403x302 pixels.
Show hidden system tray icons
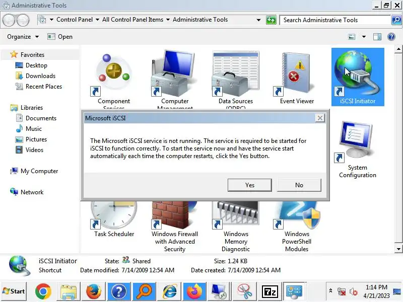(x=331, y=291)
